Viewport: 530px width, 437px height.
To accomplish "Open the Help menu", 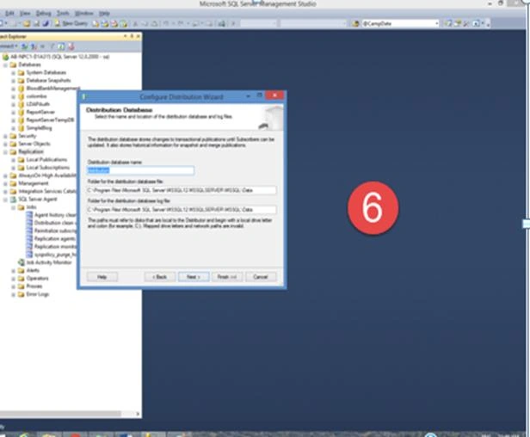I will tap(104, 13).
